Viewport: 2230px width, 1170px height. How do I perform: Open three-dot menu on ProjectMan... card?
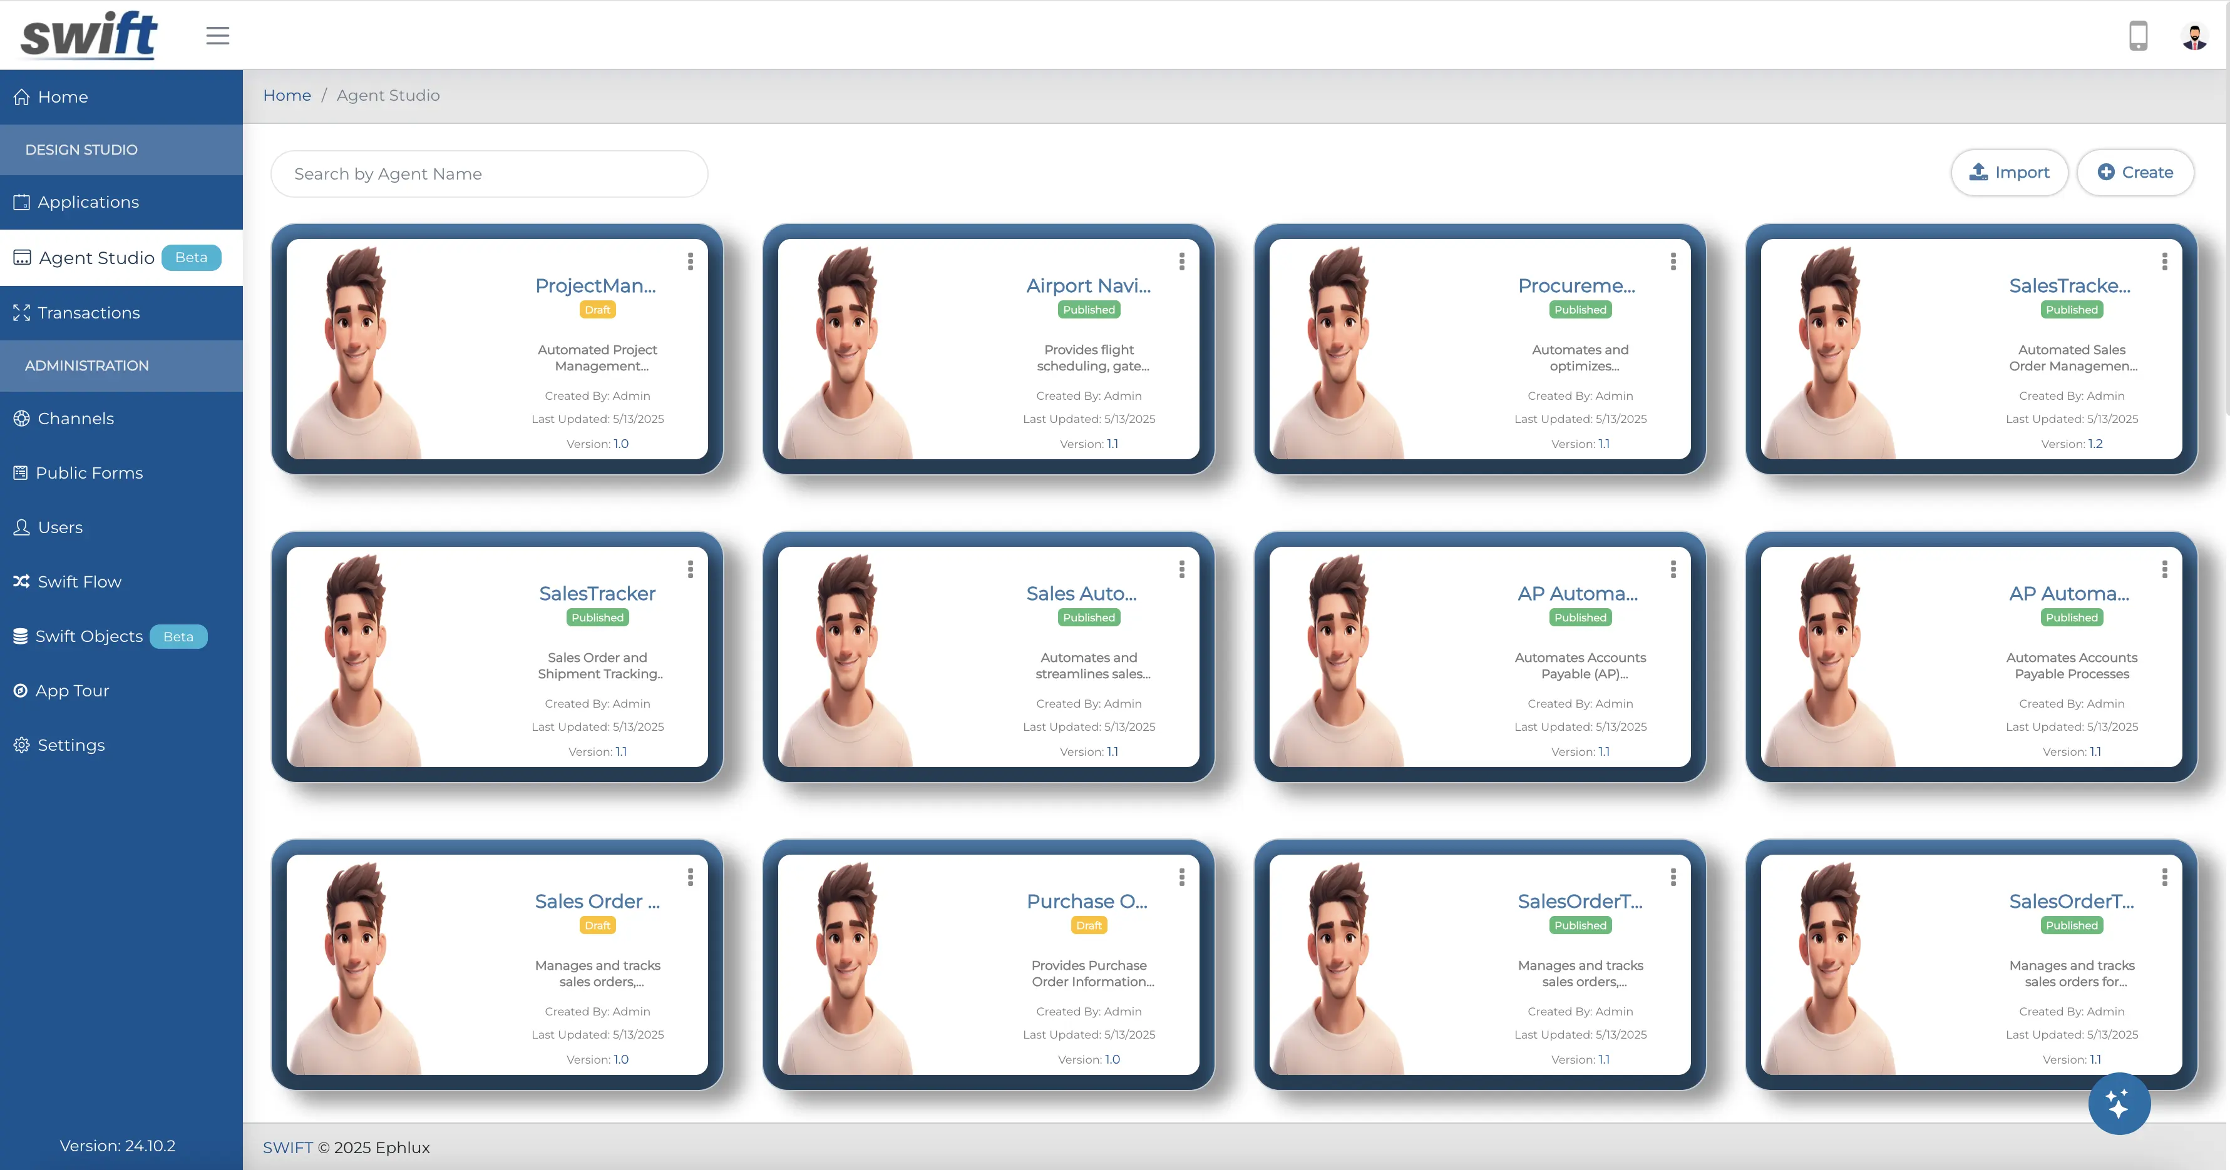pos(690,262)
